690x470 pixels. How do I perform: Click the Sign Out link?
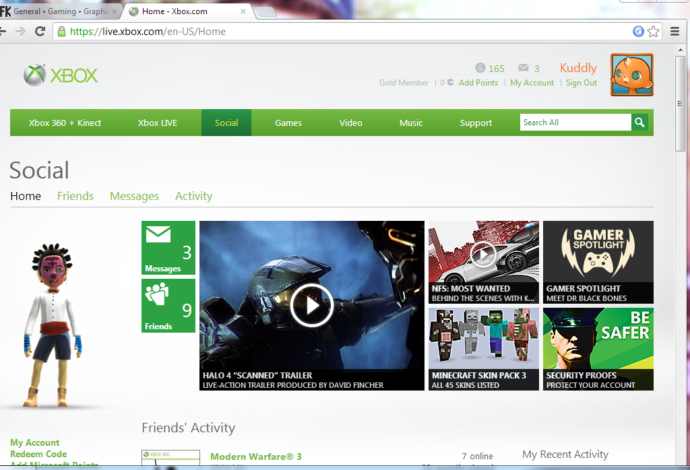click(582, 83)
